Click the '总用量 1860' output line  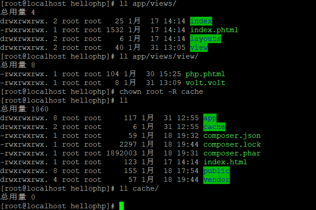25,109
